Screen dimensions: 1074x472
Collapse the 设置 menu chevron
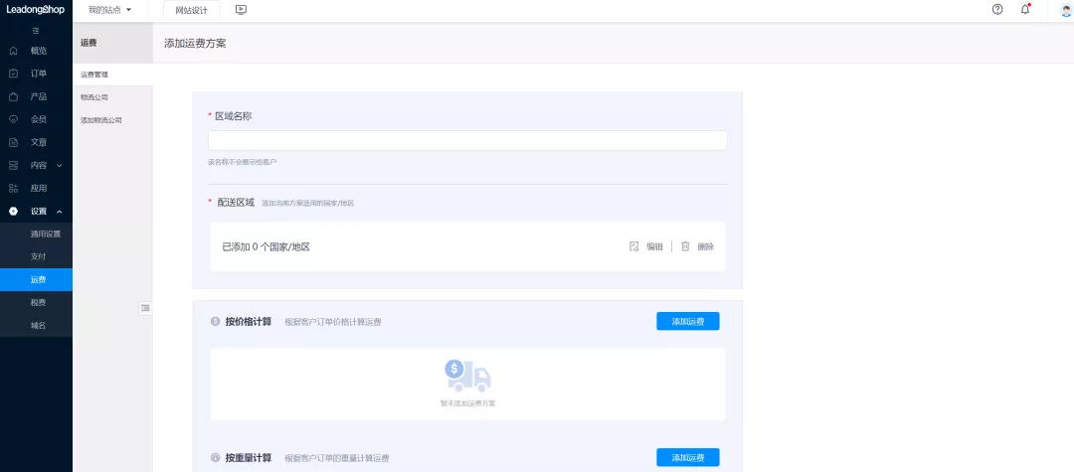coord(59,212)
